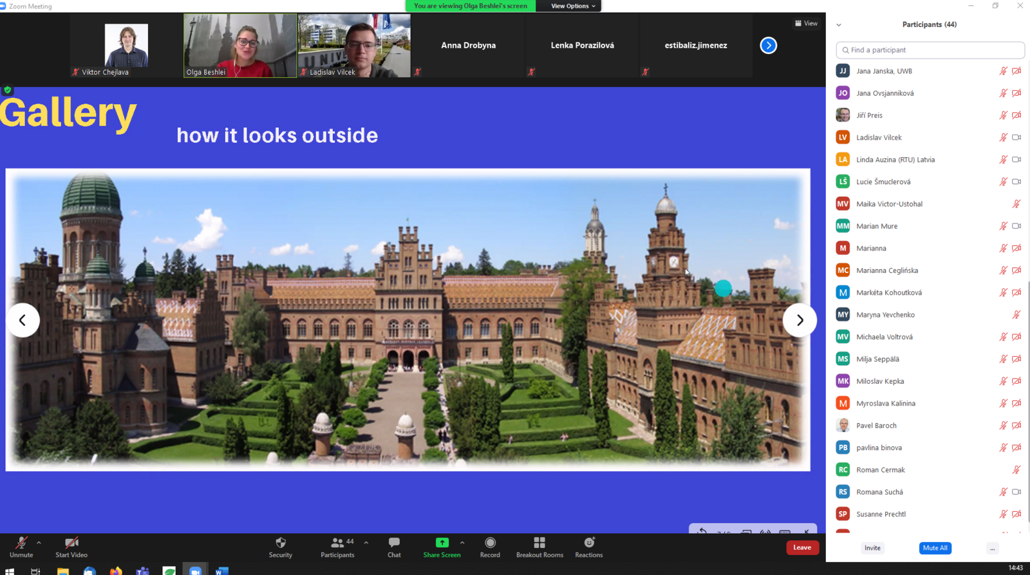This screenshot has height=575, width=1030.
Task: Open the Chat panel
Action: pyautogui.click(x=394, y=543)
